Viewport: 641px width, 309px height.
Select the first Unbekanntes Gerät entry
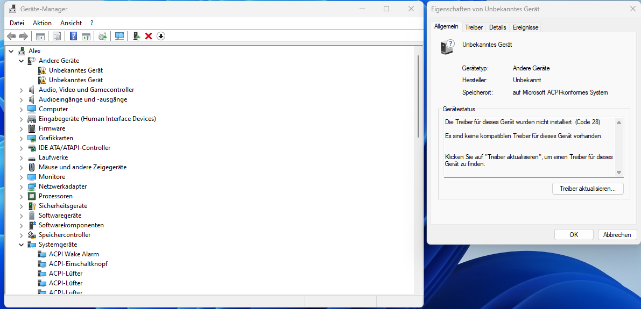[76, 70]
